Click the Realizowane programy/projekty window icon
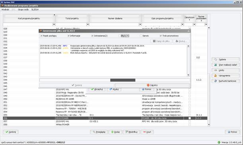Image resolution: width=243 pixels, height=145 pixels. pyautogui.click(x=2, y=6)
